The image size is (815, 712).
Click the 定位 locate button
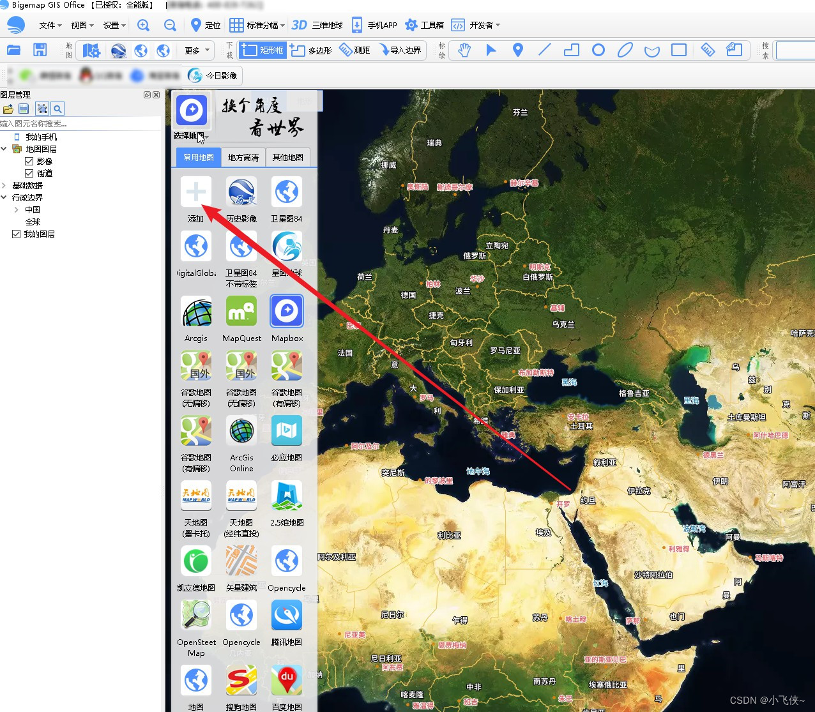[x=206, y=25]
